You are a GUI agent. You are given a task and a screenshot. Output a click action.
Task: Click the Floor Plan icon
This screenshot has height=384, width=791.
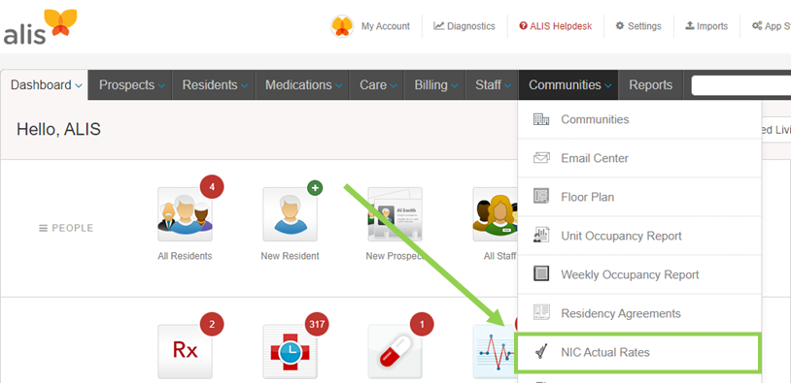point(541,197)
